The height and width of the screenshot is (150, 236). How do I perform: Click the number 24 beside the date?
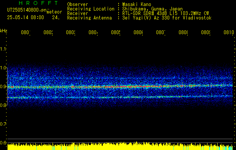coord(56,18)
